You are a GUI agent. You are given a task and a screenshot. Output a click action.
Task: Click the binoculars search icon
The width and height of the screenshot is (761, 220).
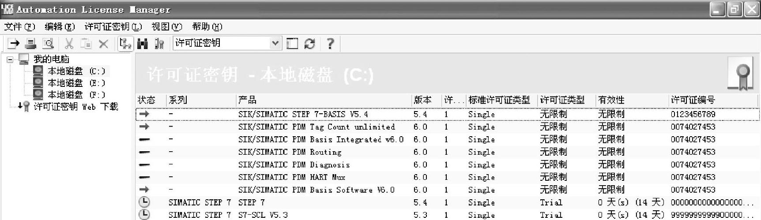coord(142,43)
